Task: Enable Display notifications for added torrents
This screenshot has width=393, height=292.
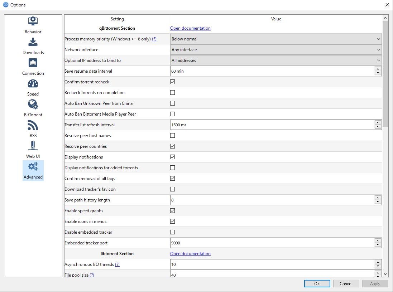Action: coord(172,168)
